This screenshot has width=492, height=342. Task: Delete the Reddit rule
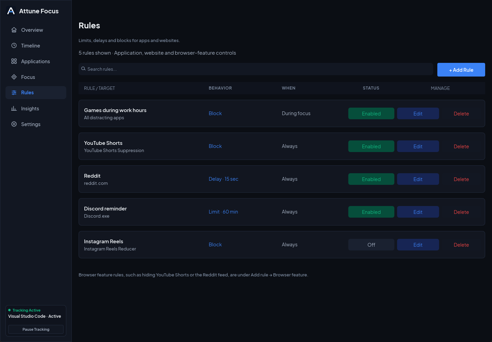coord(461,179)
